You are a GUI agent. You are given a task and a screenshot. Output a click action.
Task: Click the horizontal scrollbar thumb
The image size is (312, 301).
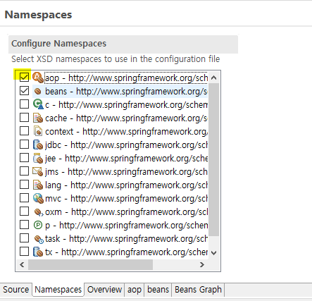[x=90, y=265]
